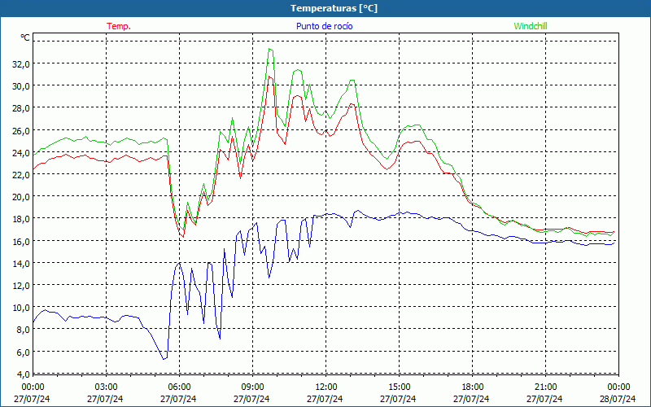This screenshot has height=407, width=651.
Task: Click the 4,0 y-axis value
Action: 24,374
